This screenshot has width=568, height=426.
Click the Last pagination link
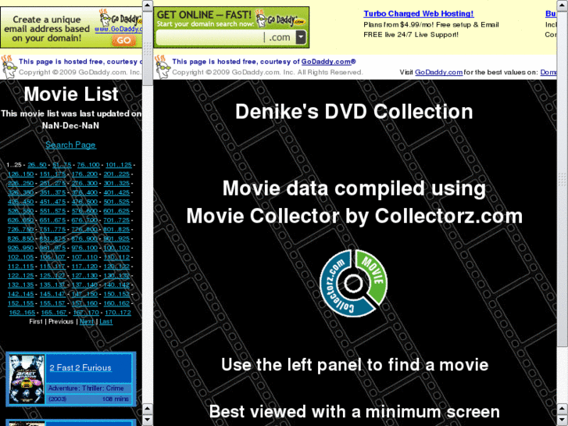pos(105,321)
